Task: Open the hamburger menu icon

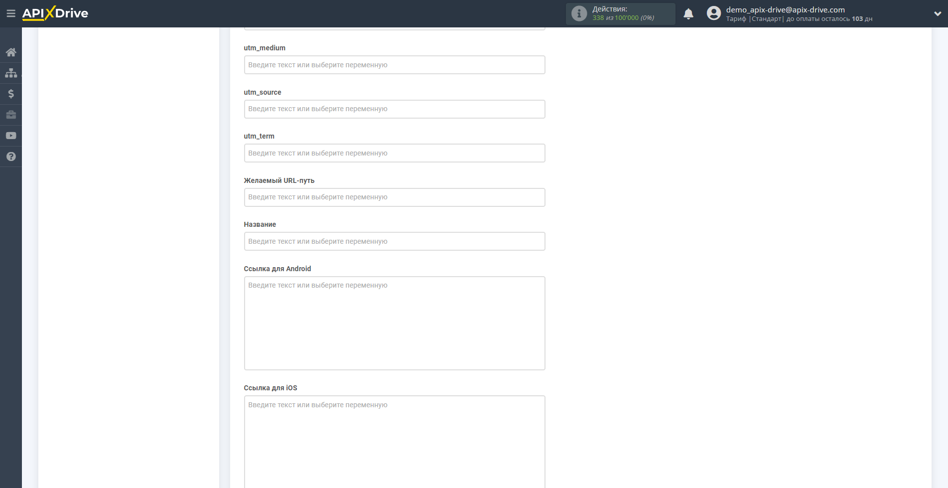Action: pos(10,13)
